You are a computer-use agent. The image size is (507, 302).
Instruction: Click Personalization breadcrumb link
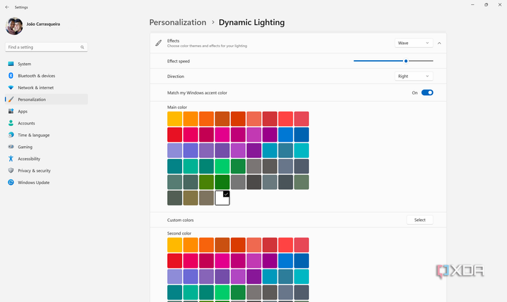click(x=178, y=22)
